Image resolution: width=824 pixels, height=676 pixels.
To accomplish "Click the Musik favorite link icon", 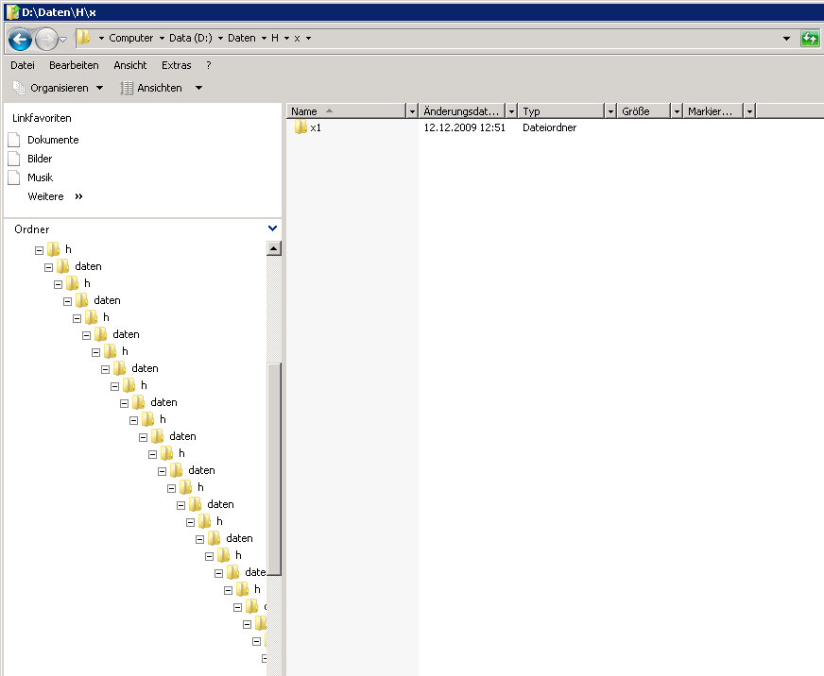I will click(x=14, y=177).
